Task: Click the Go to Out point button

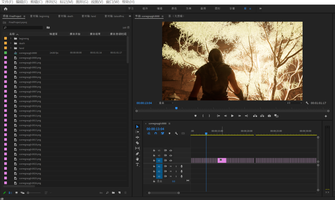Action: tap(246, 116)
